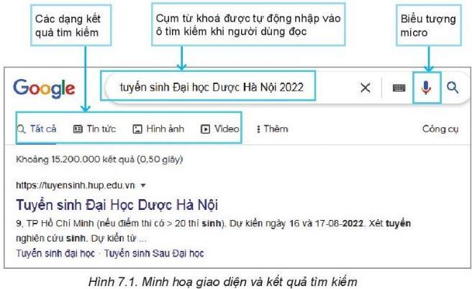The image size is (472, 289).
Task: Expand dropdown arrow next to tuyensinh.hup.edu.vn
Action: (x=143, y=185)
